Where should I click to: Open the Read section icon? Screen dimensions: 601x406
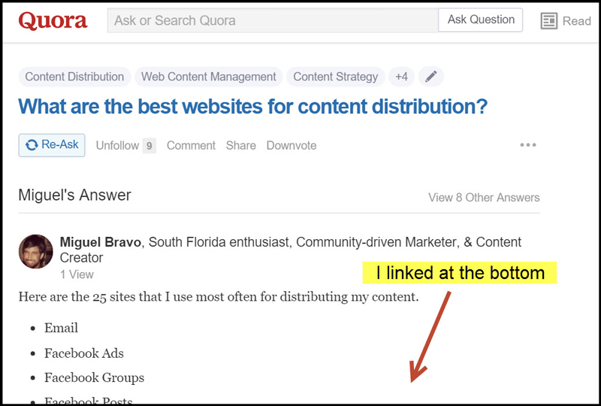pos(549,21)
